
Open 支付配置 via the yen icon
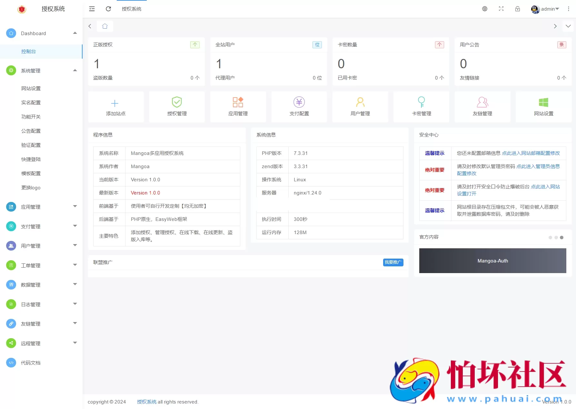coord(299,107)
